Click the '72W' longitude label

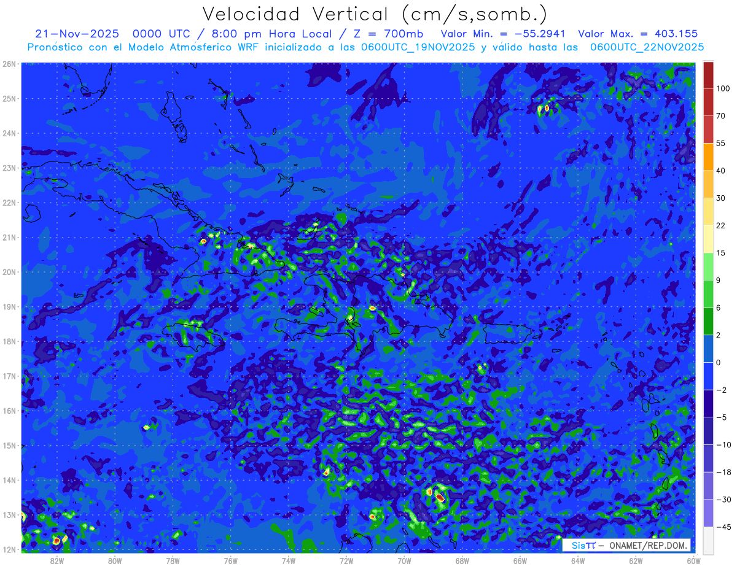[x=346, y=560]
